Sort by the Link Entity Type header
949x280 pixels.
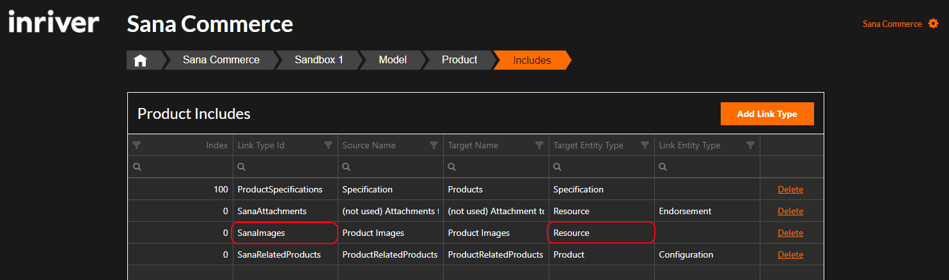tap(689, 145)
